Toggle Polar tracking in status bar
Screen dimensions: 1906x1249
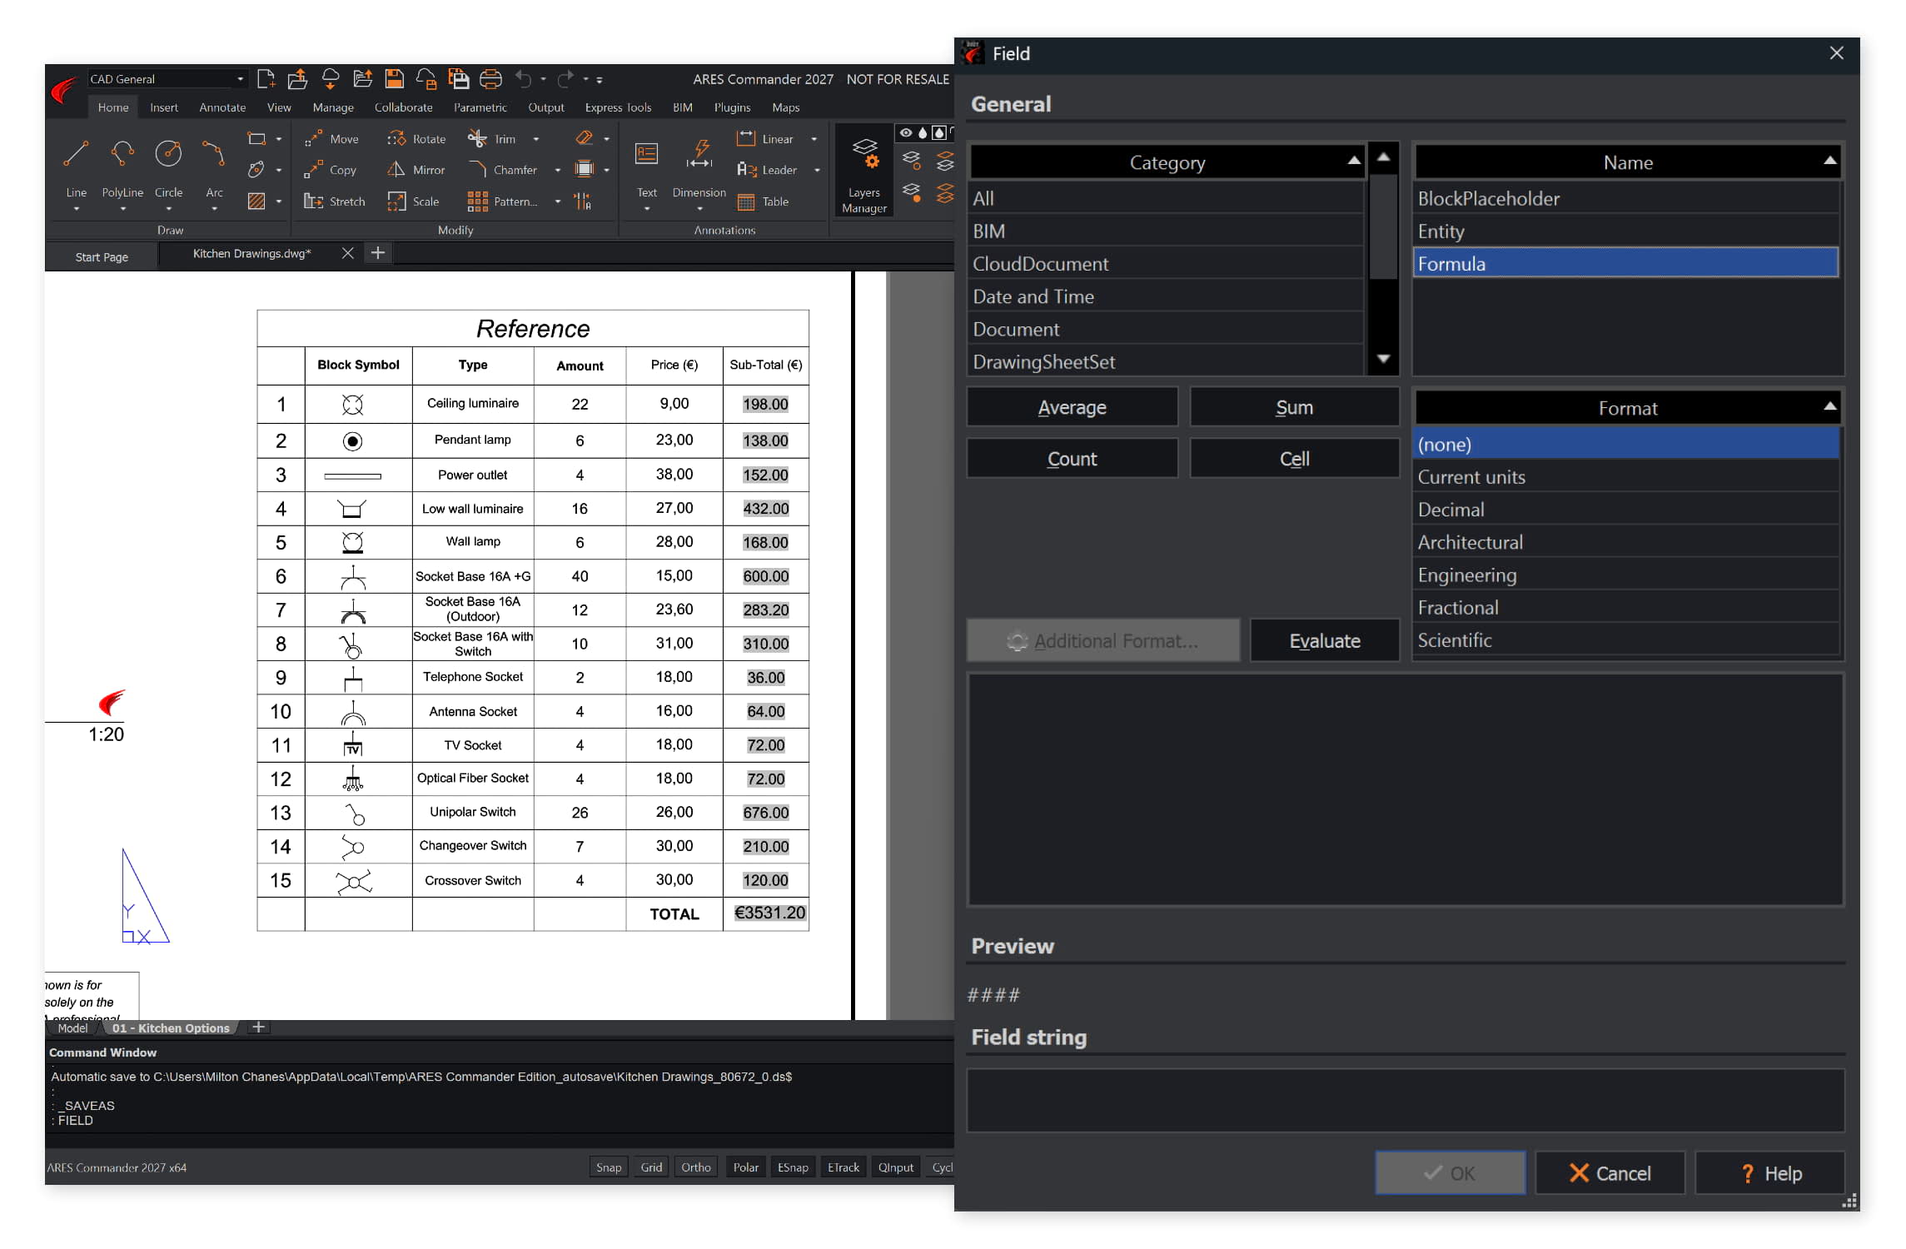pyautogui.click(x=745, y=1167)
